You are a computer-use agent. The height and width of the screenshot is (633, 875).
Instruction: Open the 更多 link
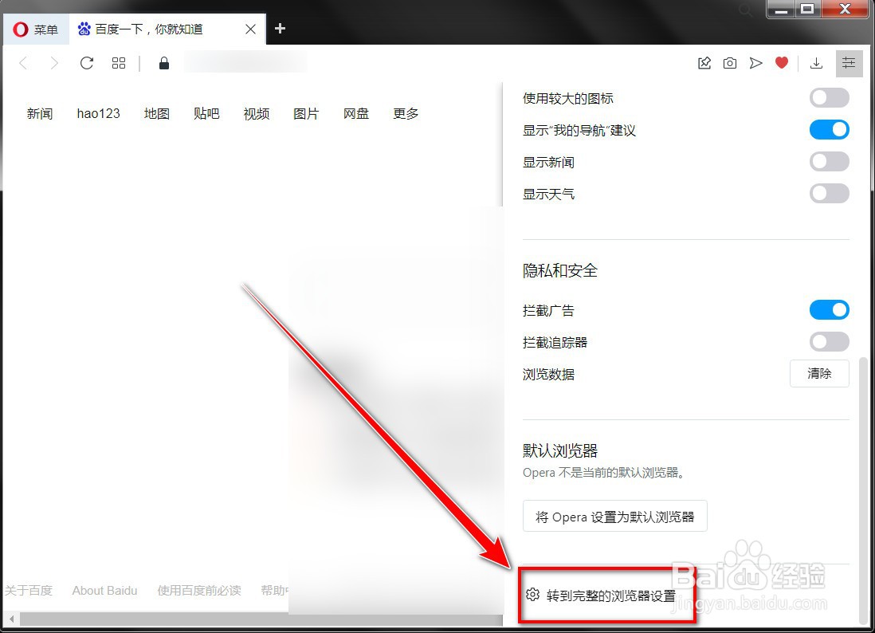[x=406, y=114]
